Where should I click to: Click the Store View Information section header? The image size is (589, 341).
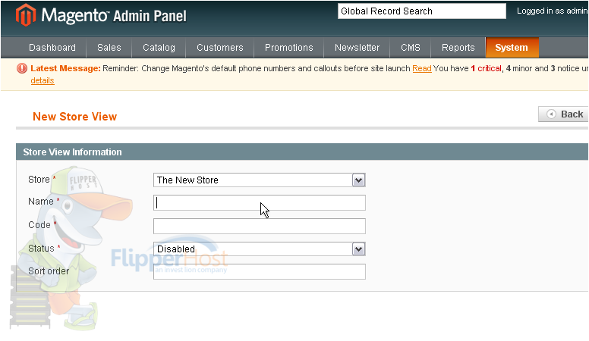tap(302, 152)
